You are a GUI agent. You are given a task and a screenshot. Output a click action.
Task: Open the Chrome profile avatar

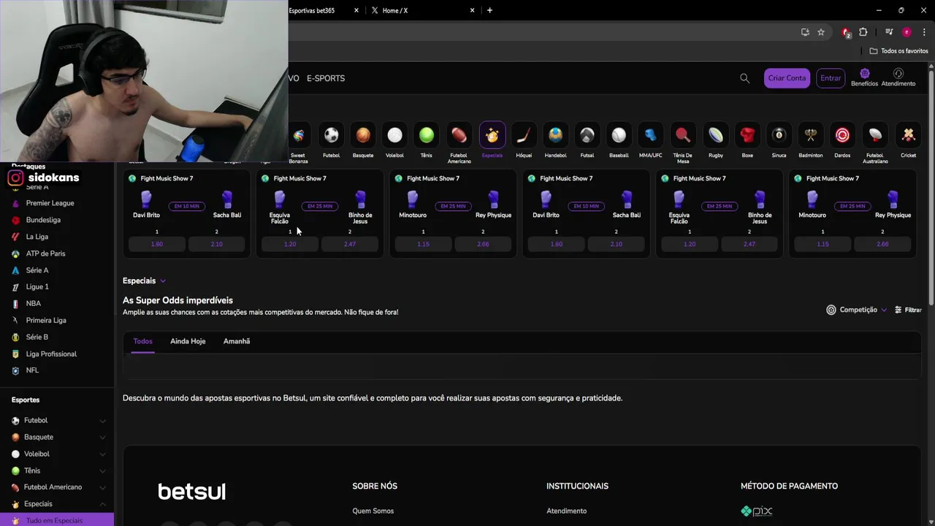tap(907, 32)
